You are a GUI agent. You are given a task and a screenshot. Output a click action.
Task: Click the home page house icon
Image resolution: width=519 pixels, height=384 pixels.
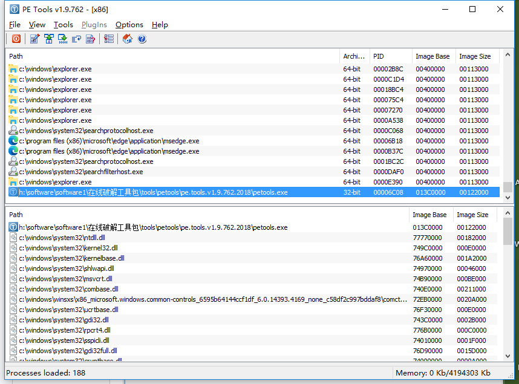(127, 39)
